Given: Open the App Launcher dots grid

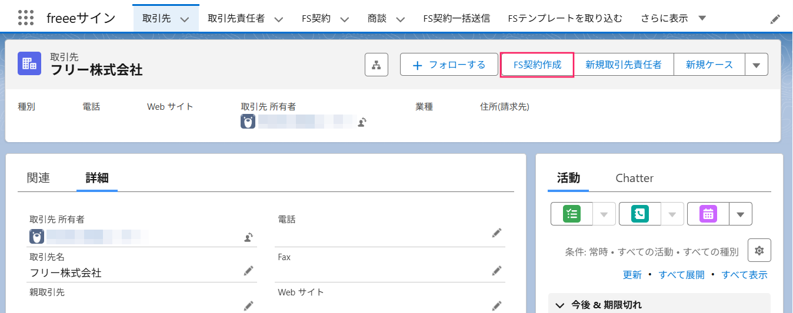Looking at the screenshot, I should tap(26, 18).
